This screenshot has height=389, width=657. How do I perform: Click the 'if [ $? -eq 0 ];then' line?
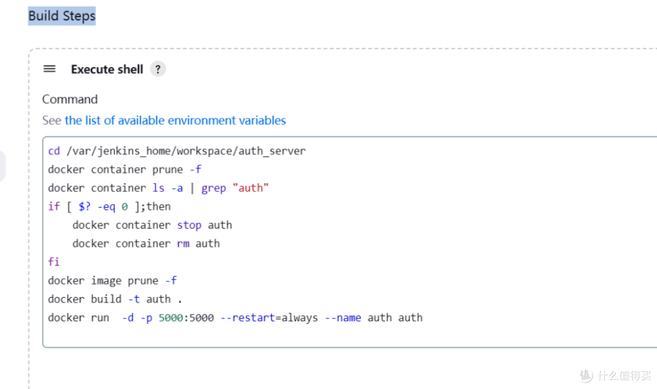109,206
